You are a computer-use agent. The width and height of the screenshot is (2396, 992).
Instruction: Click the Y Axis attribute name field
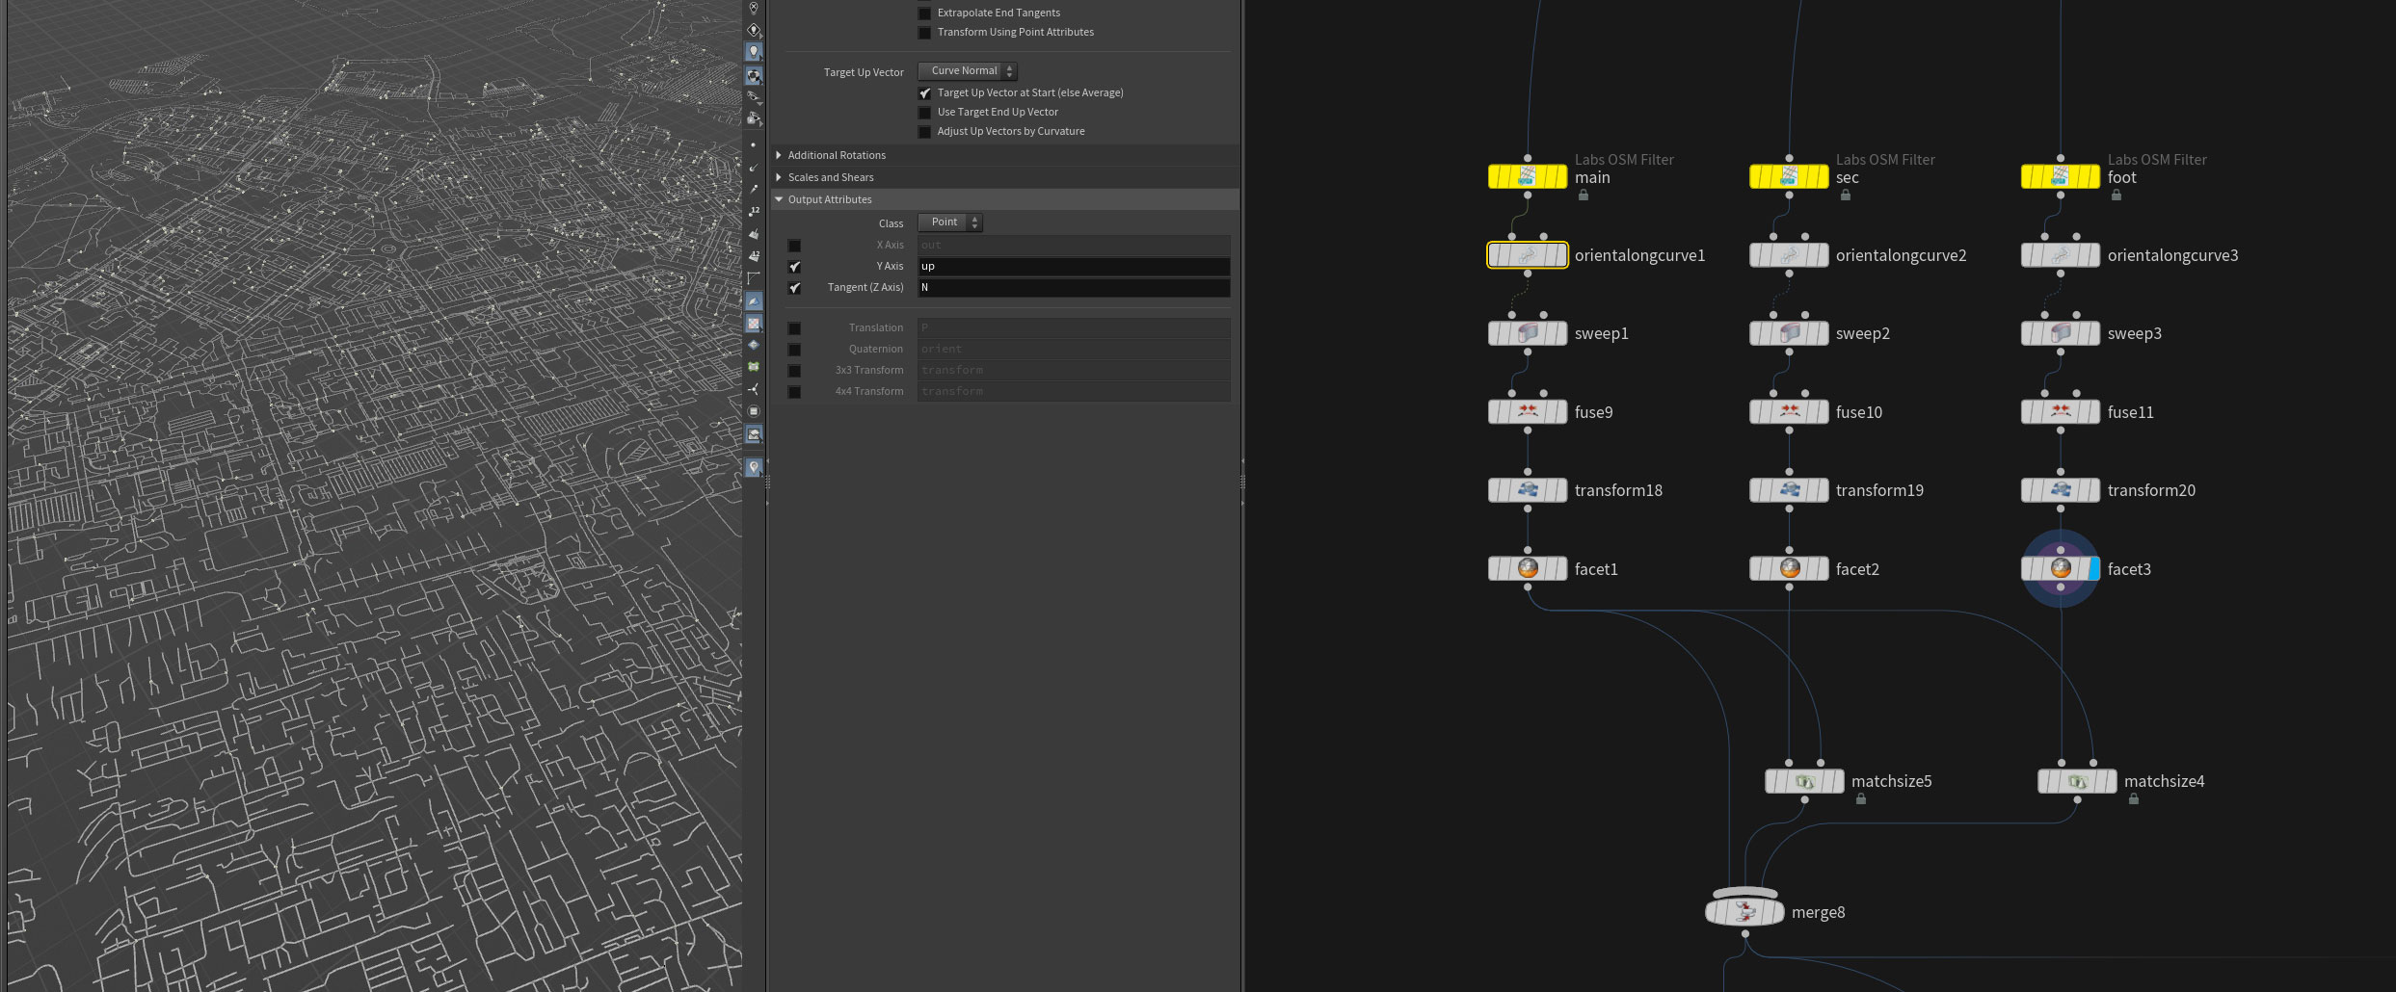(x=1074, y=267)
